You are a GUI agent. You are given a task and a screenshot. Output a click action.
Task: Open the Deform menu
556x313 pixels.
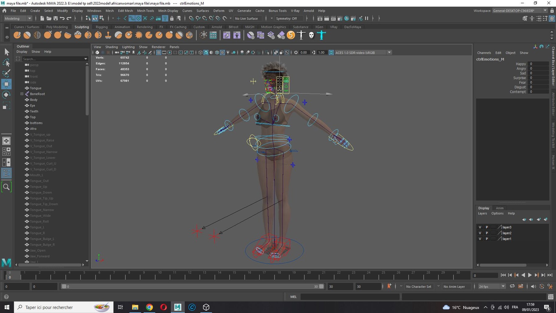219,11
